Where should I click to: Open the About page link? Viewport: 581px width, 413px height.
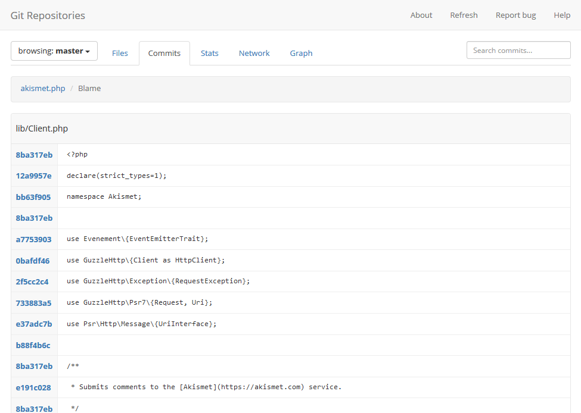pos(421,15)
